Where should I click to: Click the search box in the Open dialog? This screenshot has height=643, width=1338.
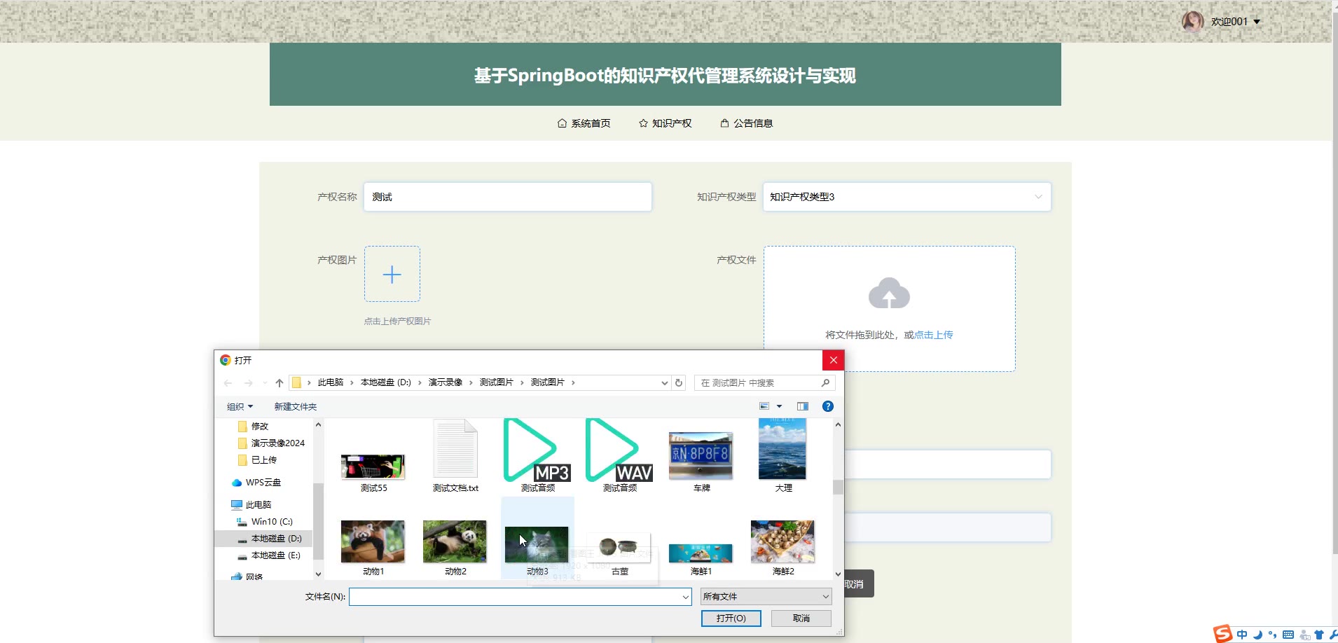(764, 382)
